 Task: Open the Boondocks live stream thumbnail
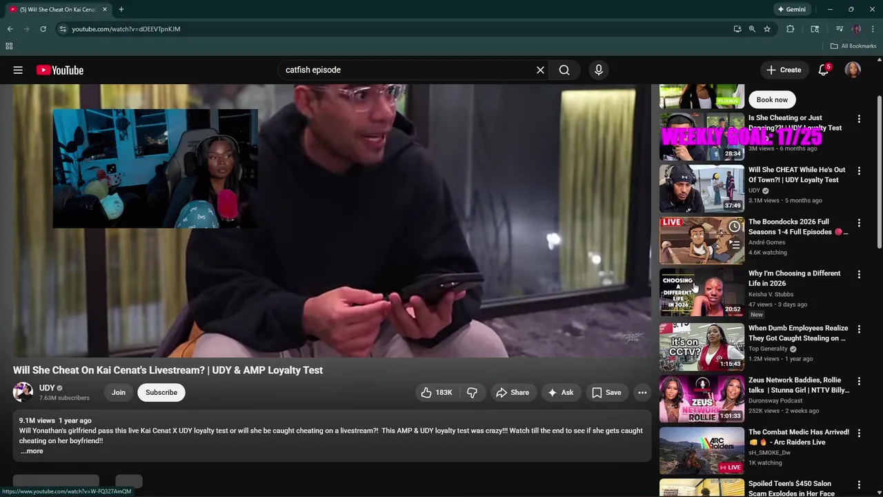(x=702, y=240)
